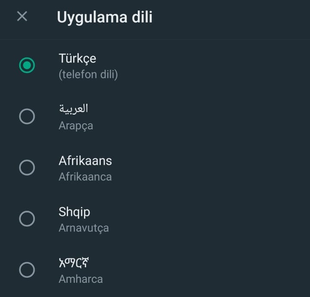Tap the Türkçe language name
This screenshot has height=297, width=310.
[x=77, y=58]
